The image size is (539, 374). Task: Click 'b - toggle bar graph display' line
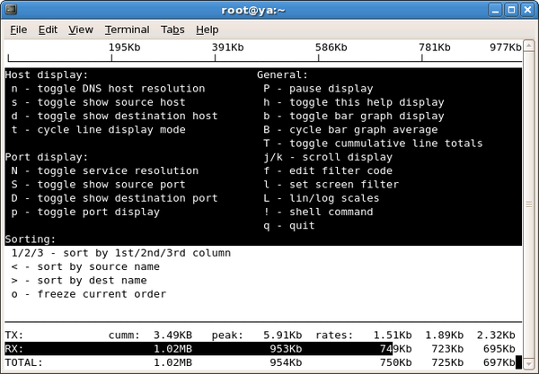click(354, 116)
